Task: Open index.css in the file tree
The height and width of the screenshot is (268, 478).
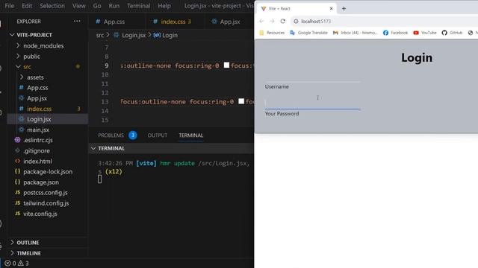Action: click(39, 109)
